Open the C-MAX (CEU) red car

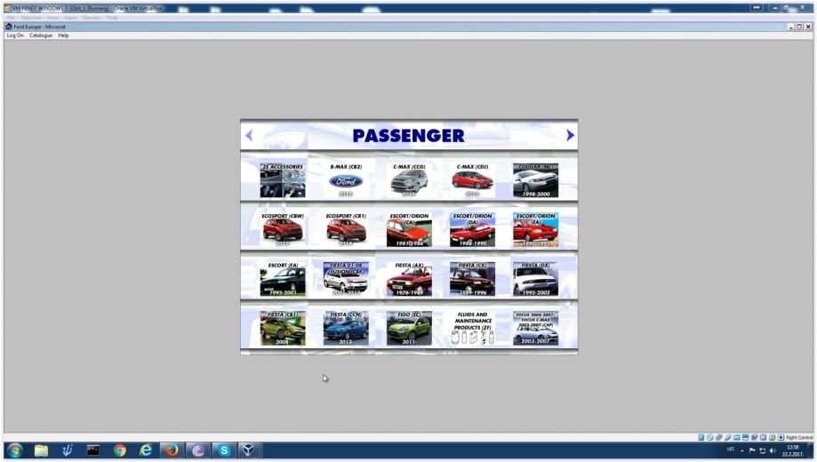pyautogui.click(x=473, y=180)
